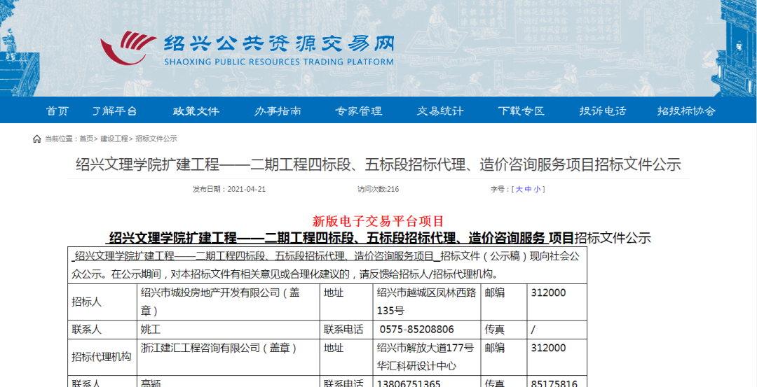This screenshot has height=387, width=757.
Task: Click the SHAOXING PUBLIC RESOURCES TRADING PLATFORM subtitle
Action: (278, 62)
